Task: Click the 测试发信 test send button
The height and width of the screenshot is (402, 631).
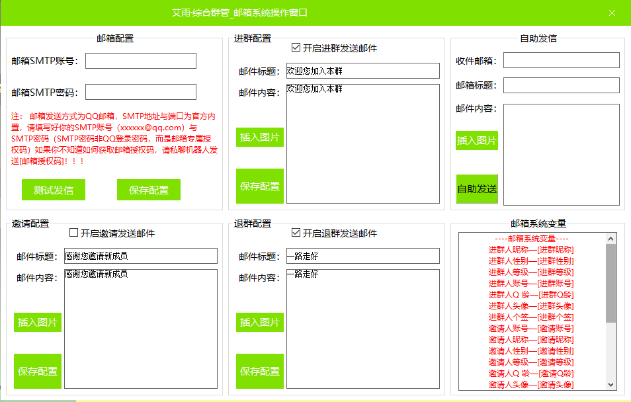Action: pyautogui.click(x=54, y=190)
